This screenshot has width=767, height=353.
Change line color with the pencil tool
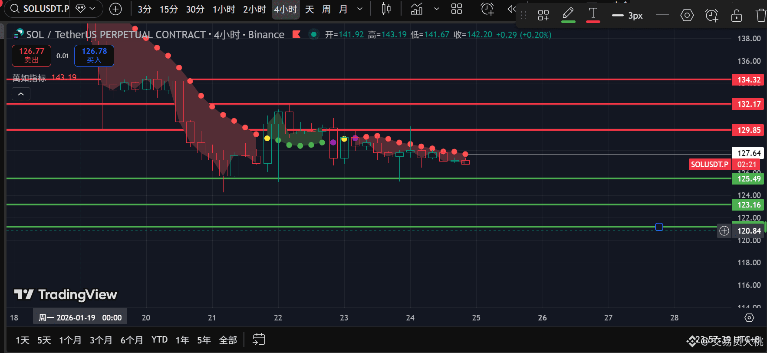(x=568, y=15)
